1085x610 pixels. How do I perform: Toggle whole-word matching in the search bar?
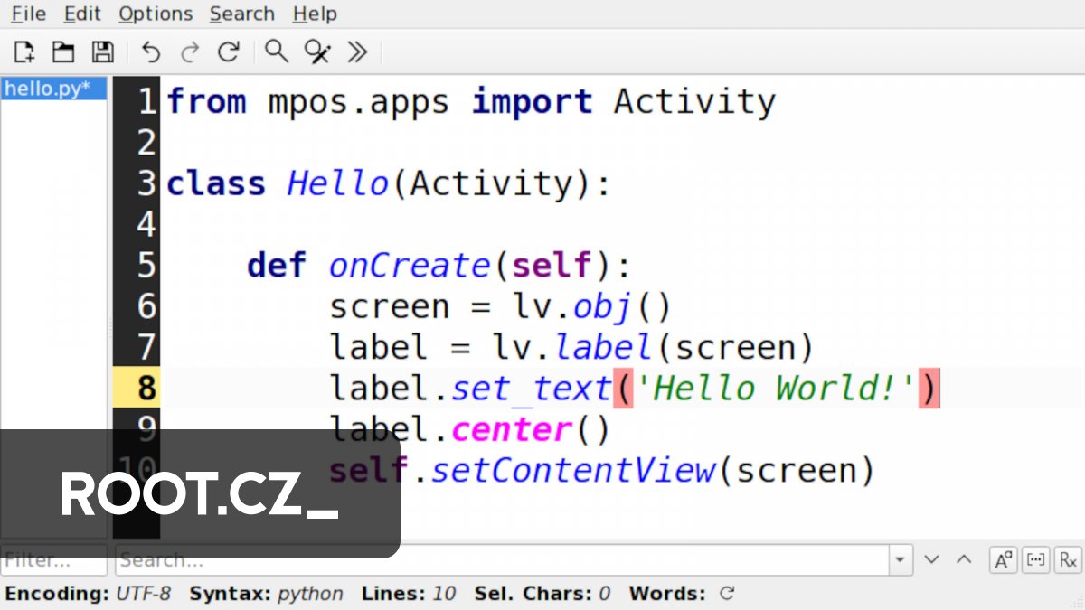click(1035, 559)
